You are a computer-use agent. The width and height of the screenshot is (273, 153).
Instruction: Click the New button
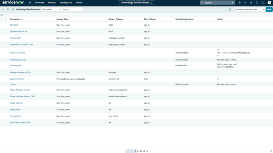pyautogui.click(x=269, y=10)
